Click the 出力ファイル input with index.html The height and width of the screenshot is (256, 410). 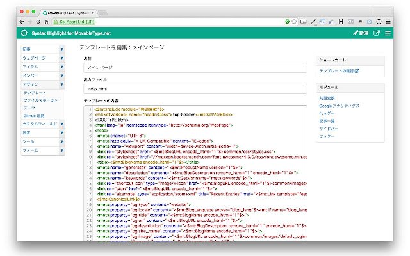coord(195,89)
